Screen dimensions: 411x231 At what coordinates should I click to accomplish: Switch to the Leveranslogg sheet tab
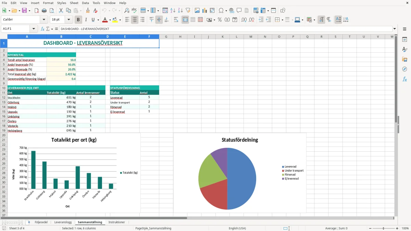click(63, 222)
